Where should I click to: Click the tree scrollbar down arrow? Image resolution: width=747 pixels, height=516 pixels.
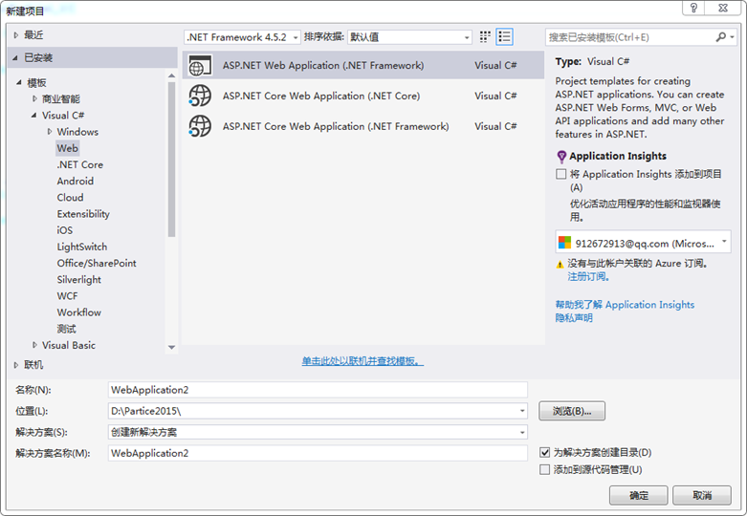(171, 348)
